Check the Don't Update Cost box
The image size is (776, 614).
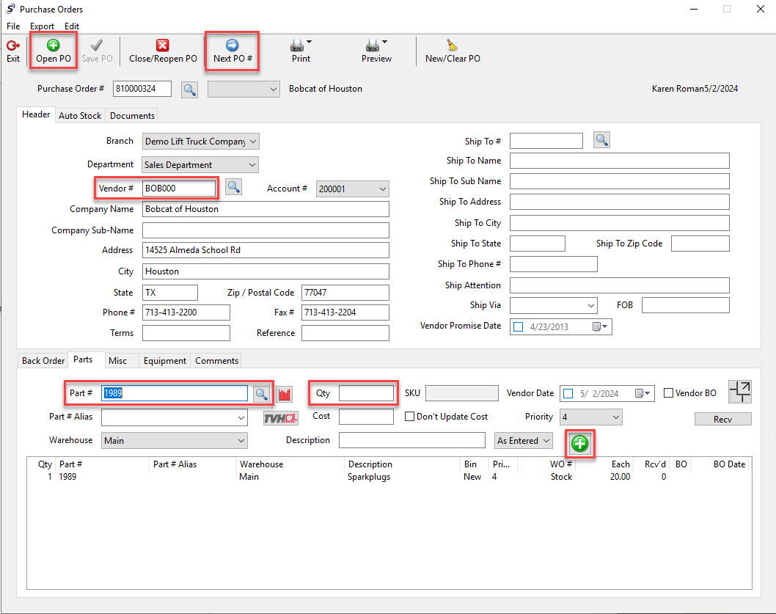410,417
